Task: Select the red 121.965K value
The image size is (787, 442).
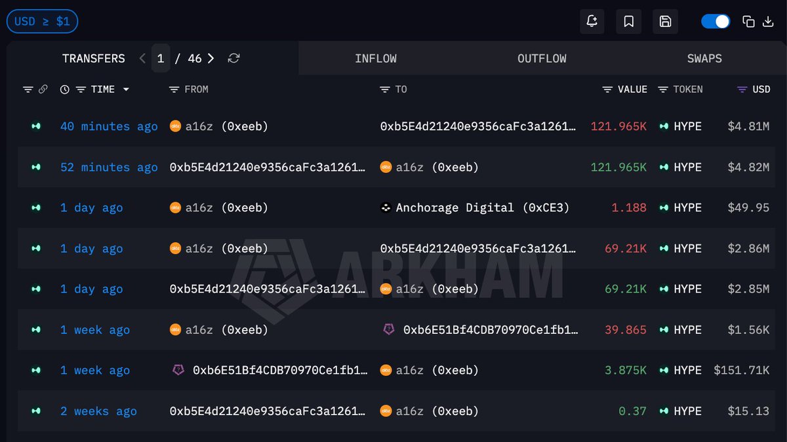Action: click(x=618, y=126)
